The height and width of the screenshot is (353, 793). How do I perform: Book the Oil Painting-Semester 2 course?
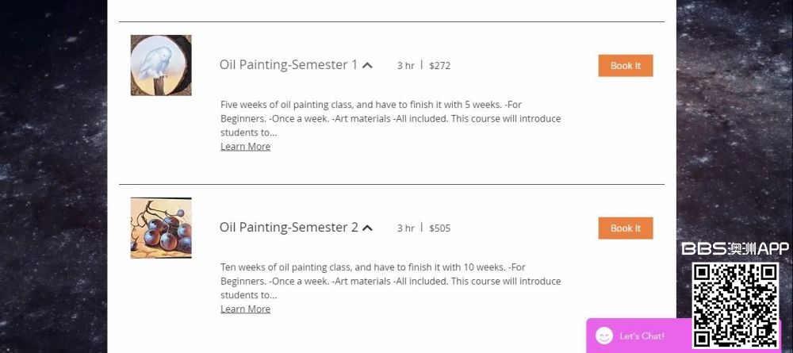[x=625, y=228]
